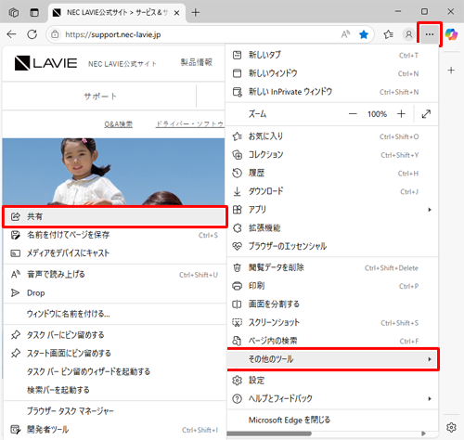Choose 印刷 from the menu

coord(332,286)
